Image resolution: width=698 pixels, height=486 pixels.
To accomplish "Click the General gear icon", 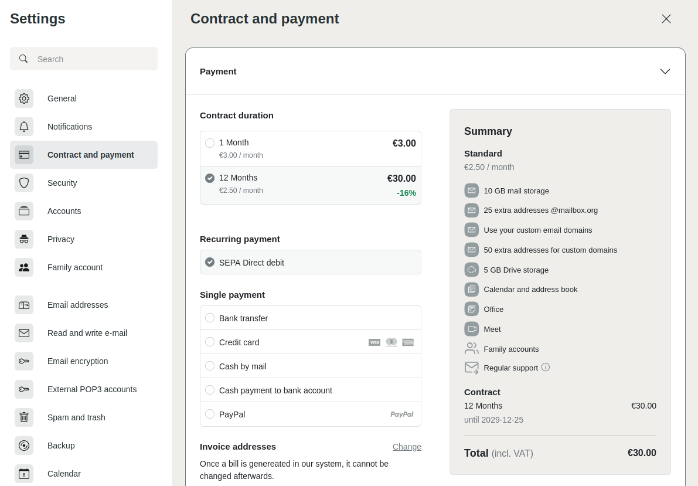I will tap(24, 98).
